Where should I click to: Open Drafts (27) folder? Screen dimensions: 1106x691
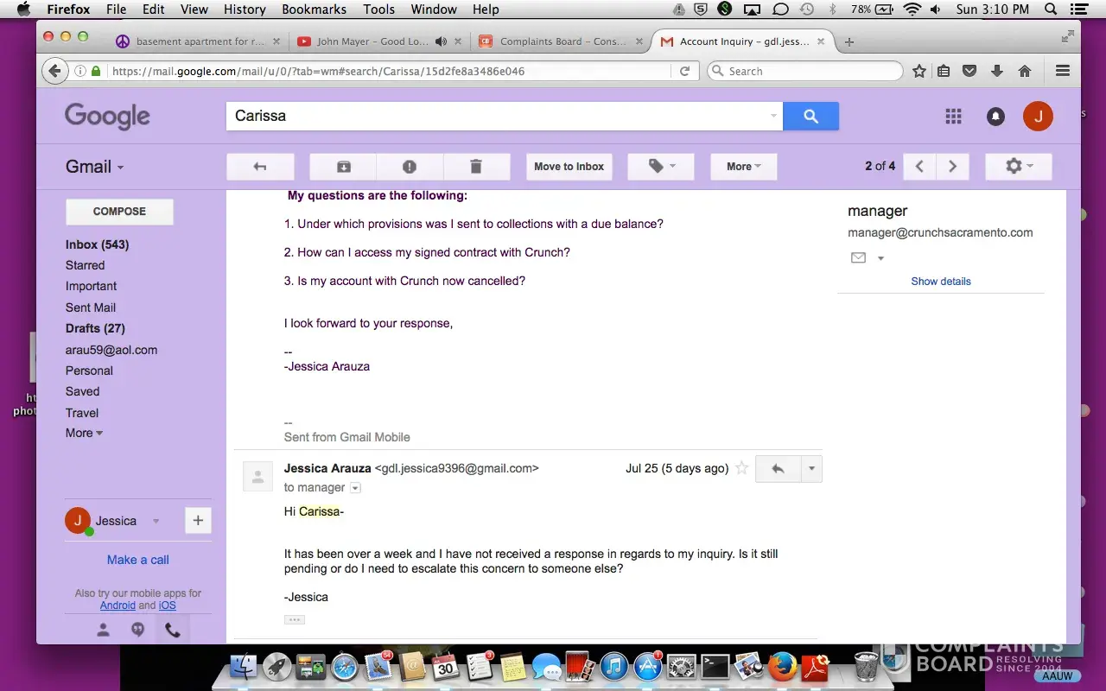[95, 328]
